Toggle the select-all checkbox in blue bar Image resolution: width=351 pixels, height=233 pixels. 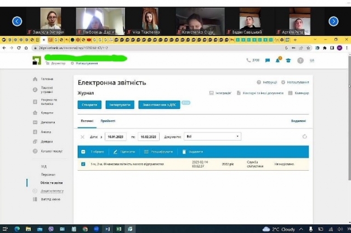click(83, 152)
